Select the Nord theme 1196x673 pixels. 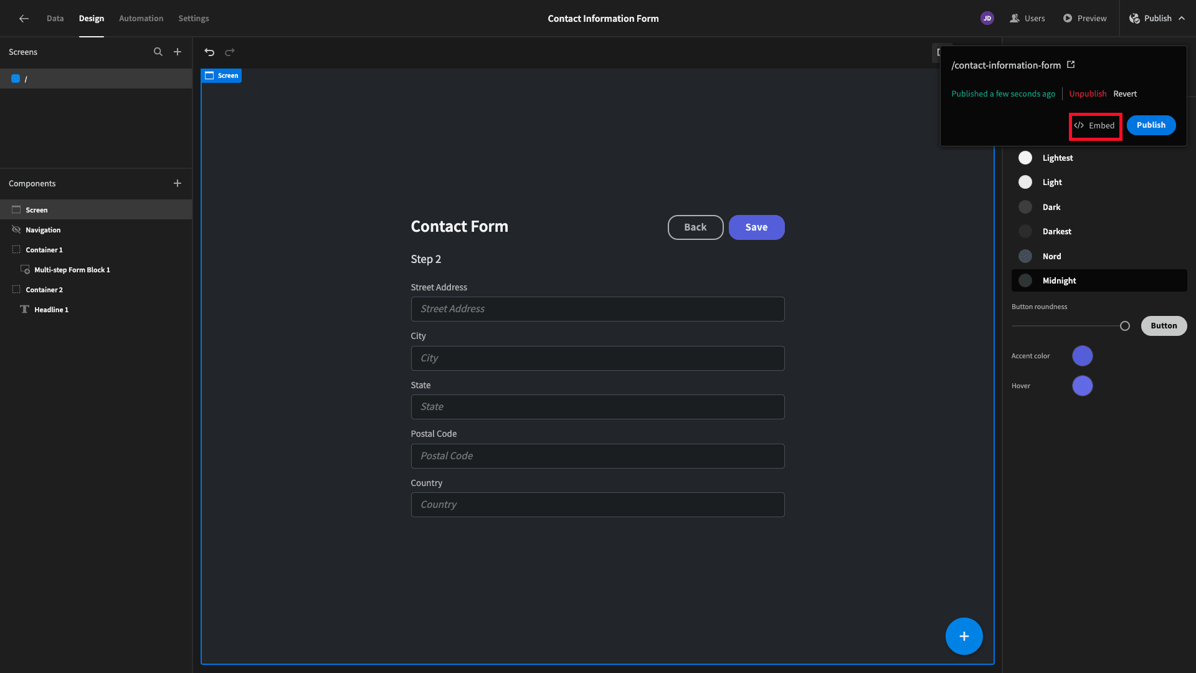[x=1099, y=256]
